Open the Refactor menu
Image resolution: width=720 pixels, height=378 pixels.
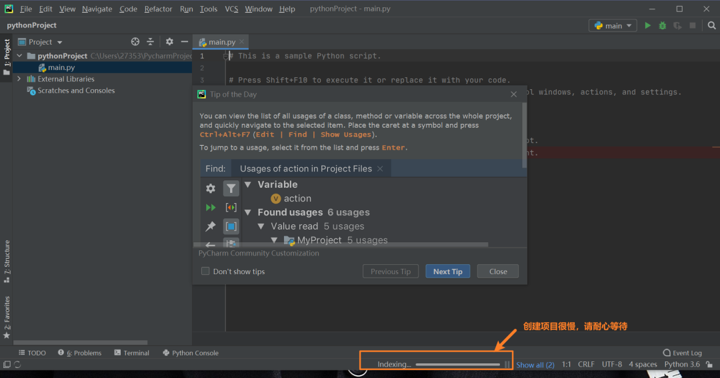point(158,9)
